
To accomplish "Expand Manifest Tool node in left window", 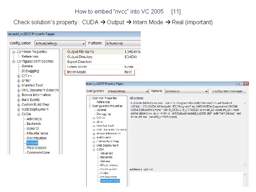I will pyautogui.click(x=18, y=86).
